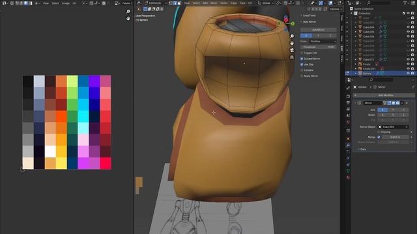
Task: Open the viewport Options dropdown
Action: click(336, 9)
